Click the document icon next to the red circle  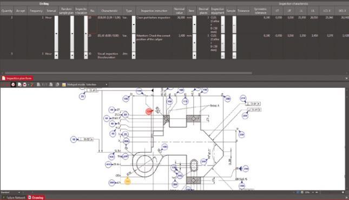[19, 85]
